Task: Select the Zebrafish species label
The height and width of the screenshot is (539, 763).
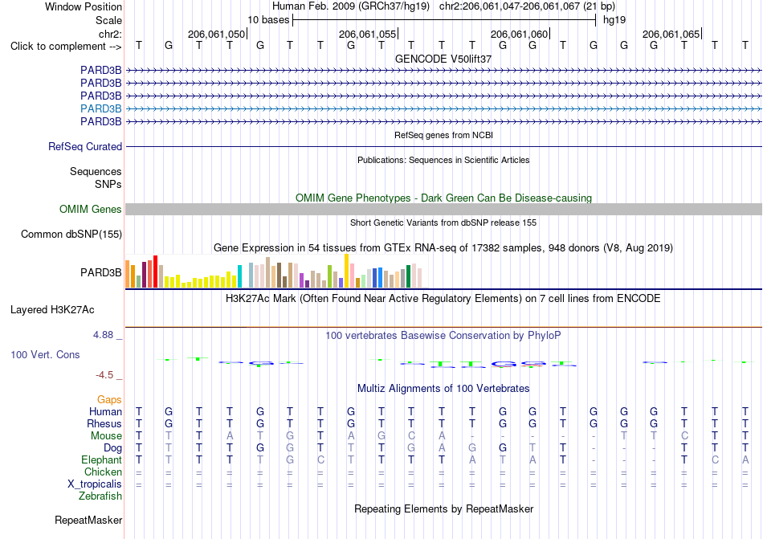Action: (x=100, y=496)
